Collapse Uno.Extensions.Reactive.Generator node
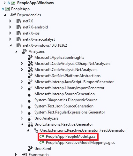The width and height of the screenshot is (133, 156). click(x=22, y=124)
